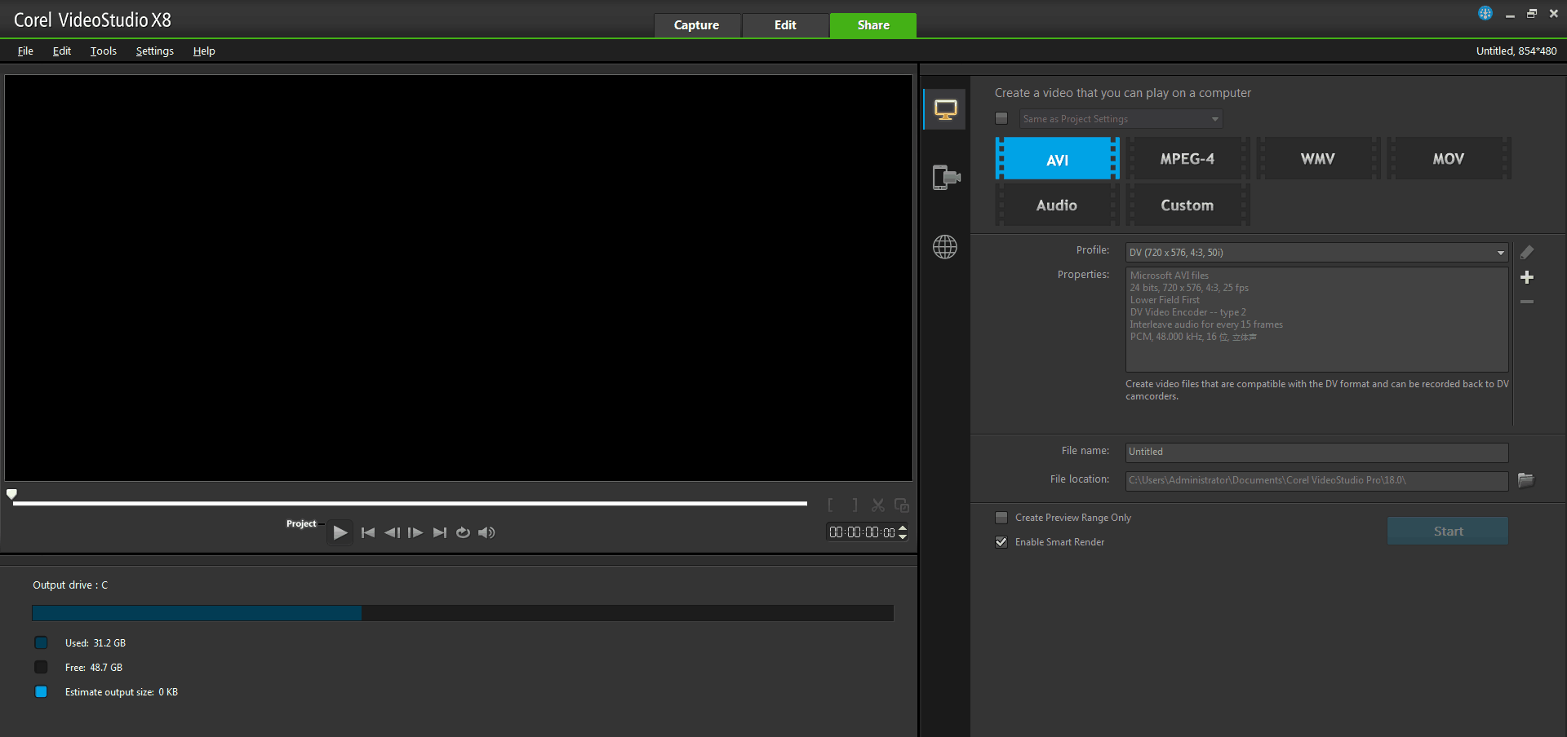Open the Same as Project Settings dropdown
Image resolution: width=1567 pixels, height=737 pixels.
tap(1121, 119)
